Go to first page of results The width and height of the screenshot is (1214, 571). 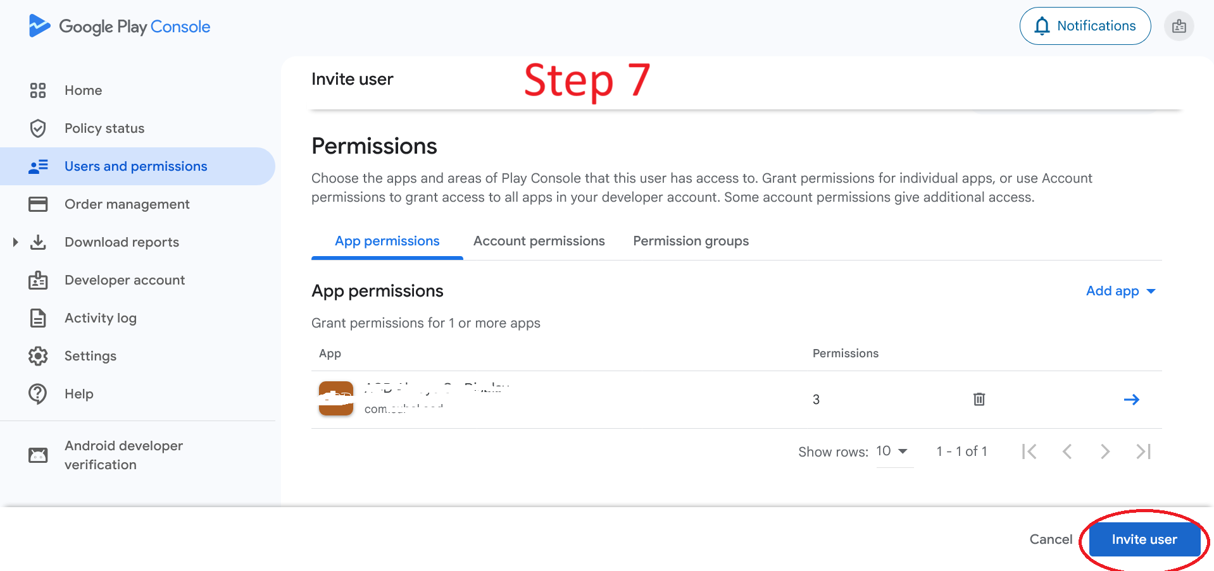coord(1029,451)
